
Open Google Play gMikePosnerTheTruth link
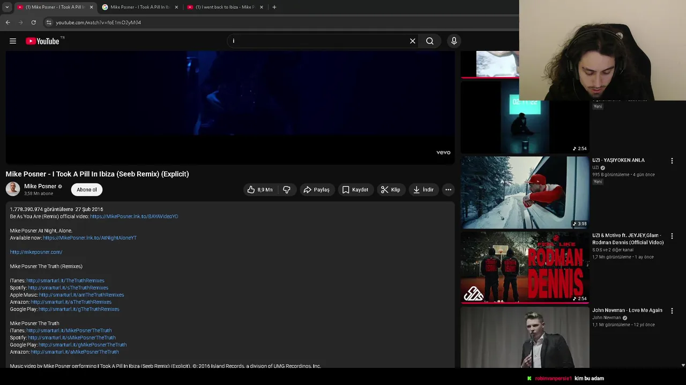point(83,345)
